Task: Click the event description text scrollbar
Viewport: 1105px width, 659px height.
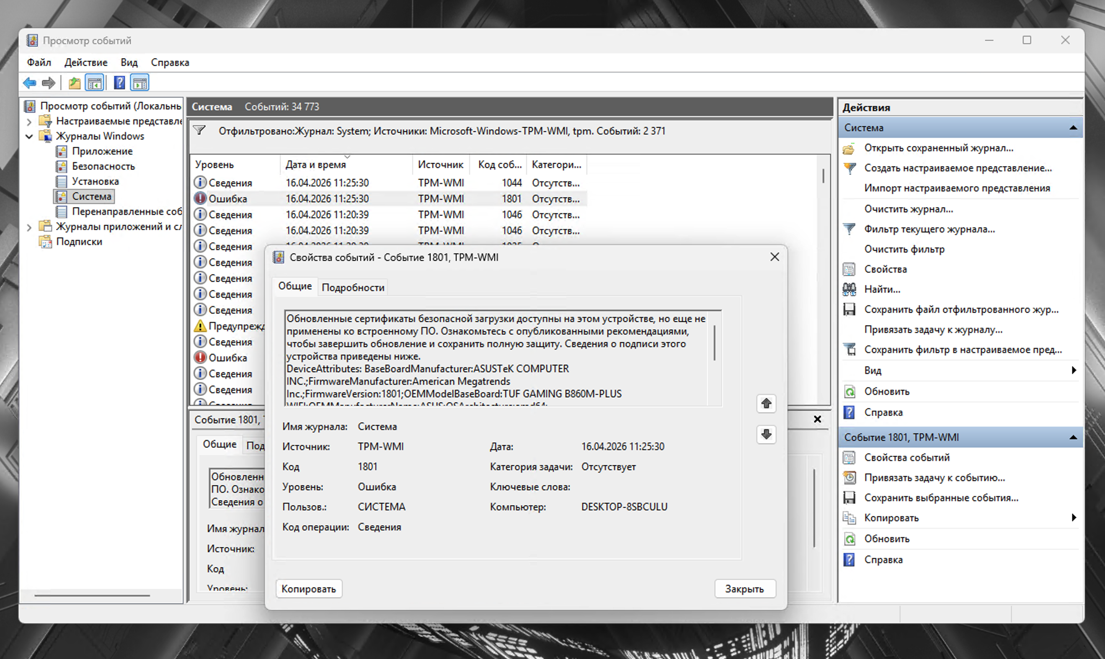Action: tap(715, 343)
